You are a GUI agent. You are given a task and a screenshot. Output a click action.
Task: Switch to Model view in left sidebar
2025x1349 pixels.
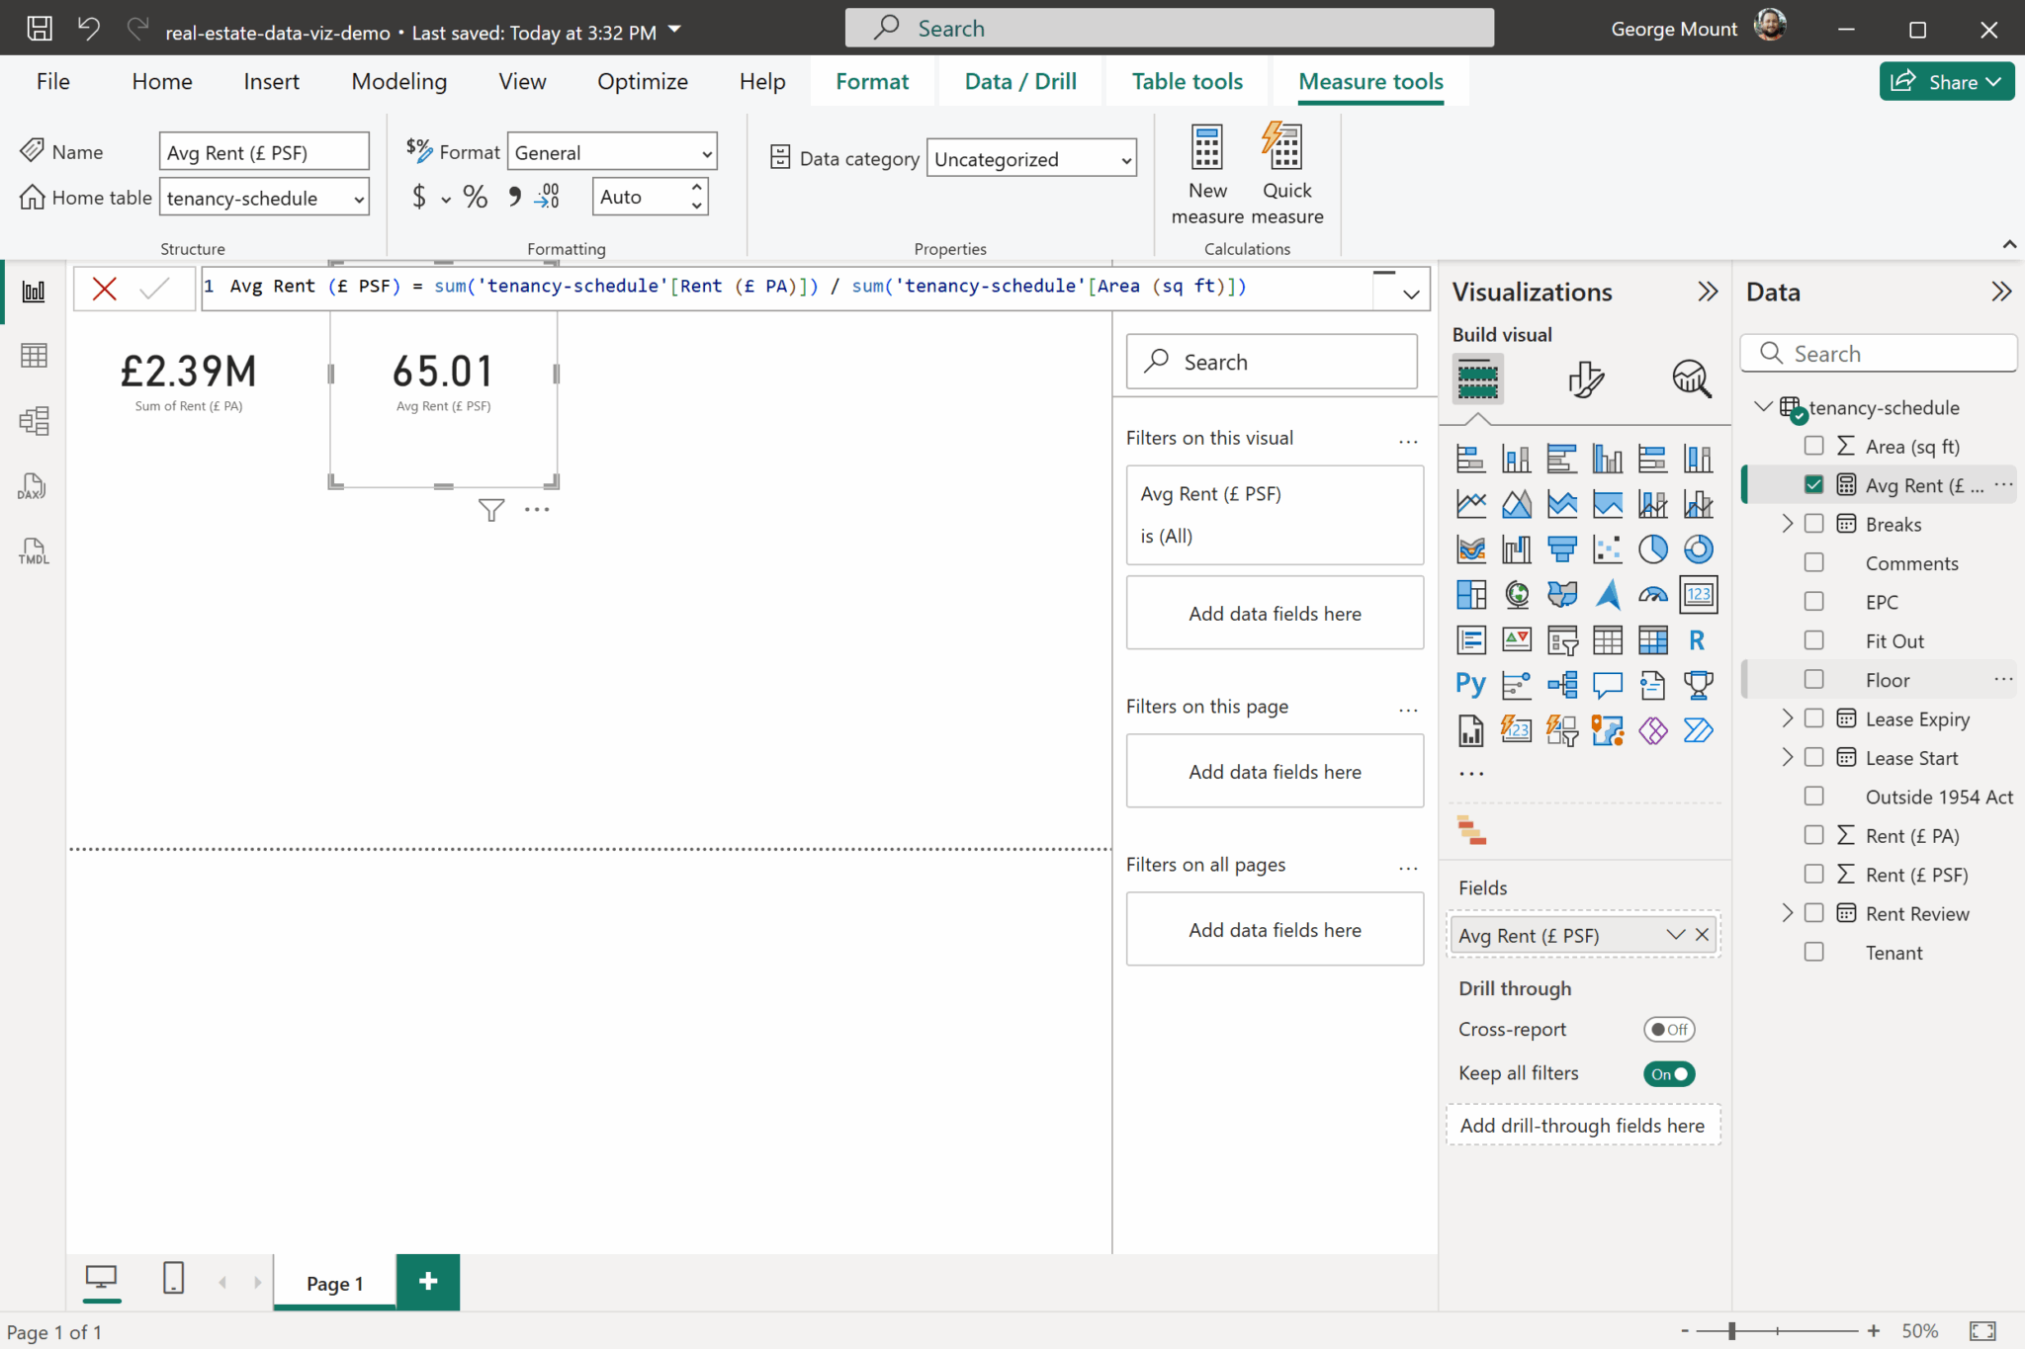(x=33, y=421)
